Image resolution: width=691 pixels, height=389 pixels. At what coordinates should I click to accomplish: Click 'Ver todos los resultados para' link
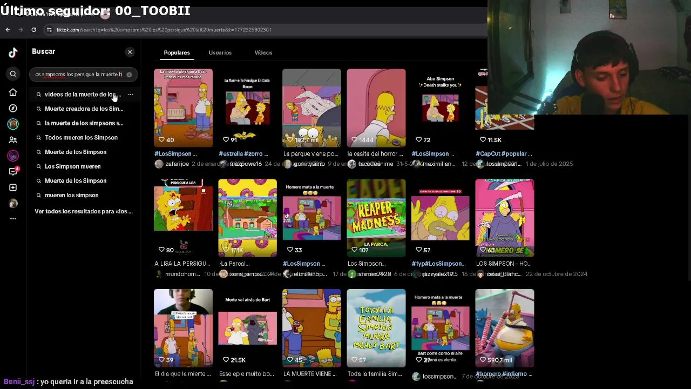coord(84,211)
